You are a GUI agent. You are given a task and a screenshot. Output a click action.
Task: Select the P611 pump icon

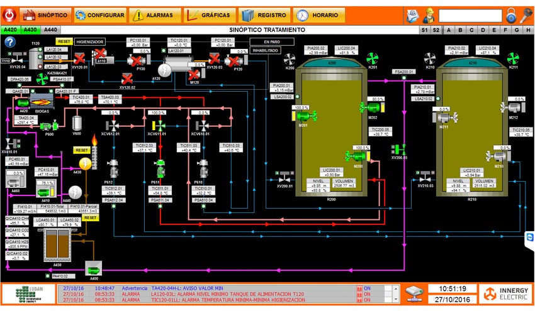pyautogui.click(x=160, y=166)
